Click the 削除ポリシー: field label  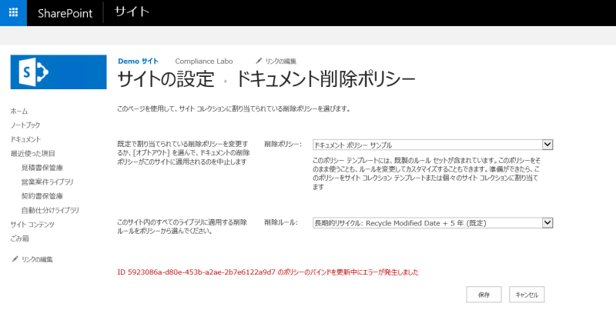(283, 144)
